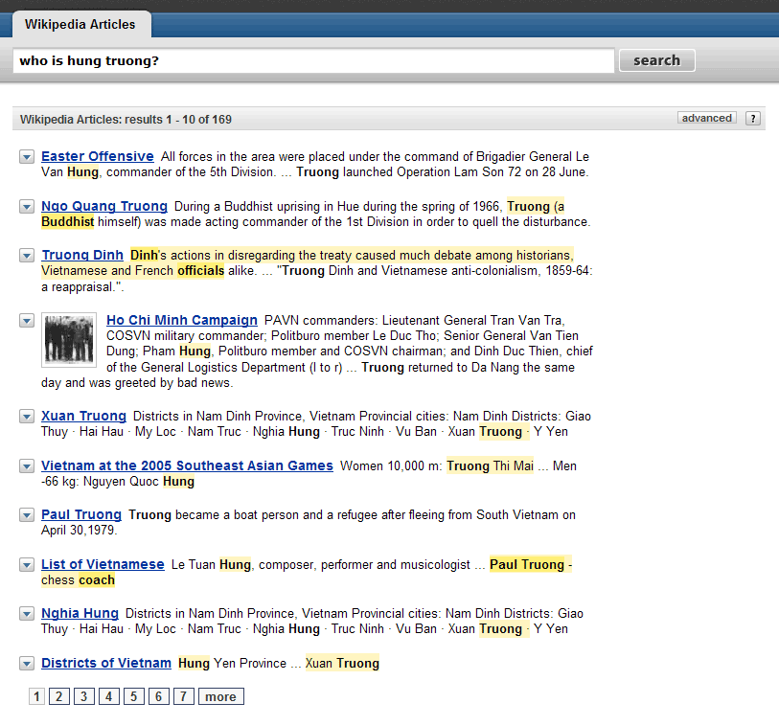Expand the Truong Dinh result arrow
Viewport: 779px width, 726px height.
tap(27, 256)
